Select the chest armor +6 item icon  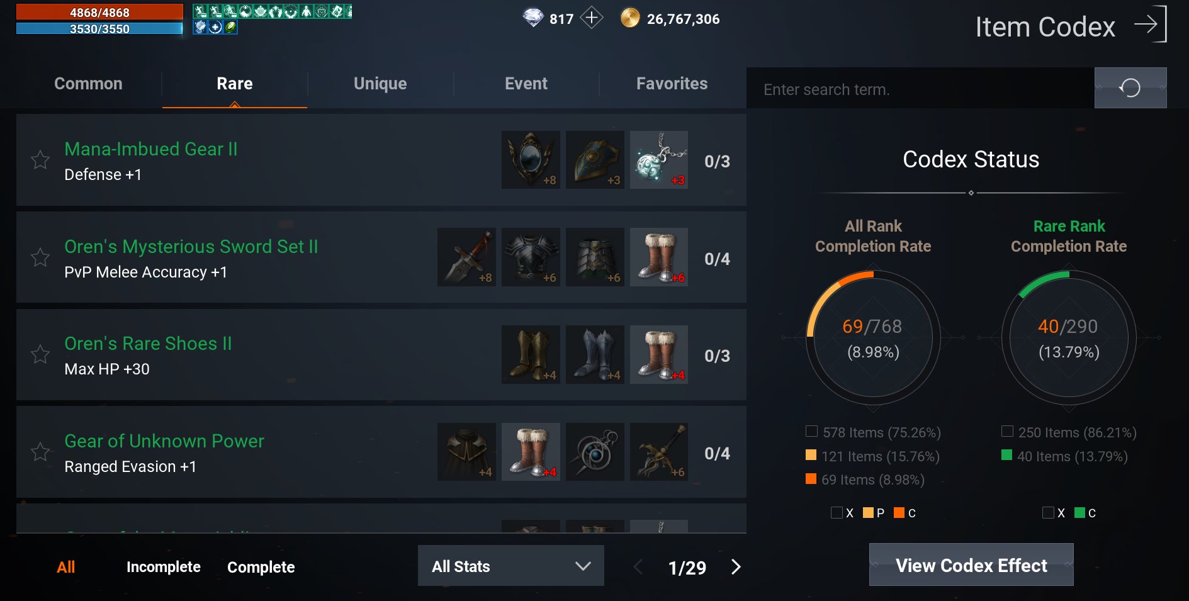coord(531,257)
